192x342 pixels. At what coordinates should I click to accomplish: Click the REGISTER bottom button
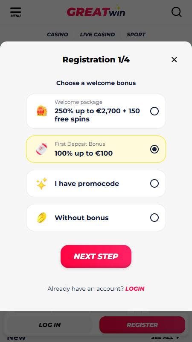(142, 325)
